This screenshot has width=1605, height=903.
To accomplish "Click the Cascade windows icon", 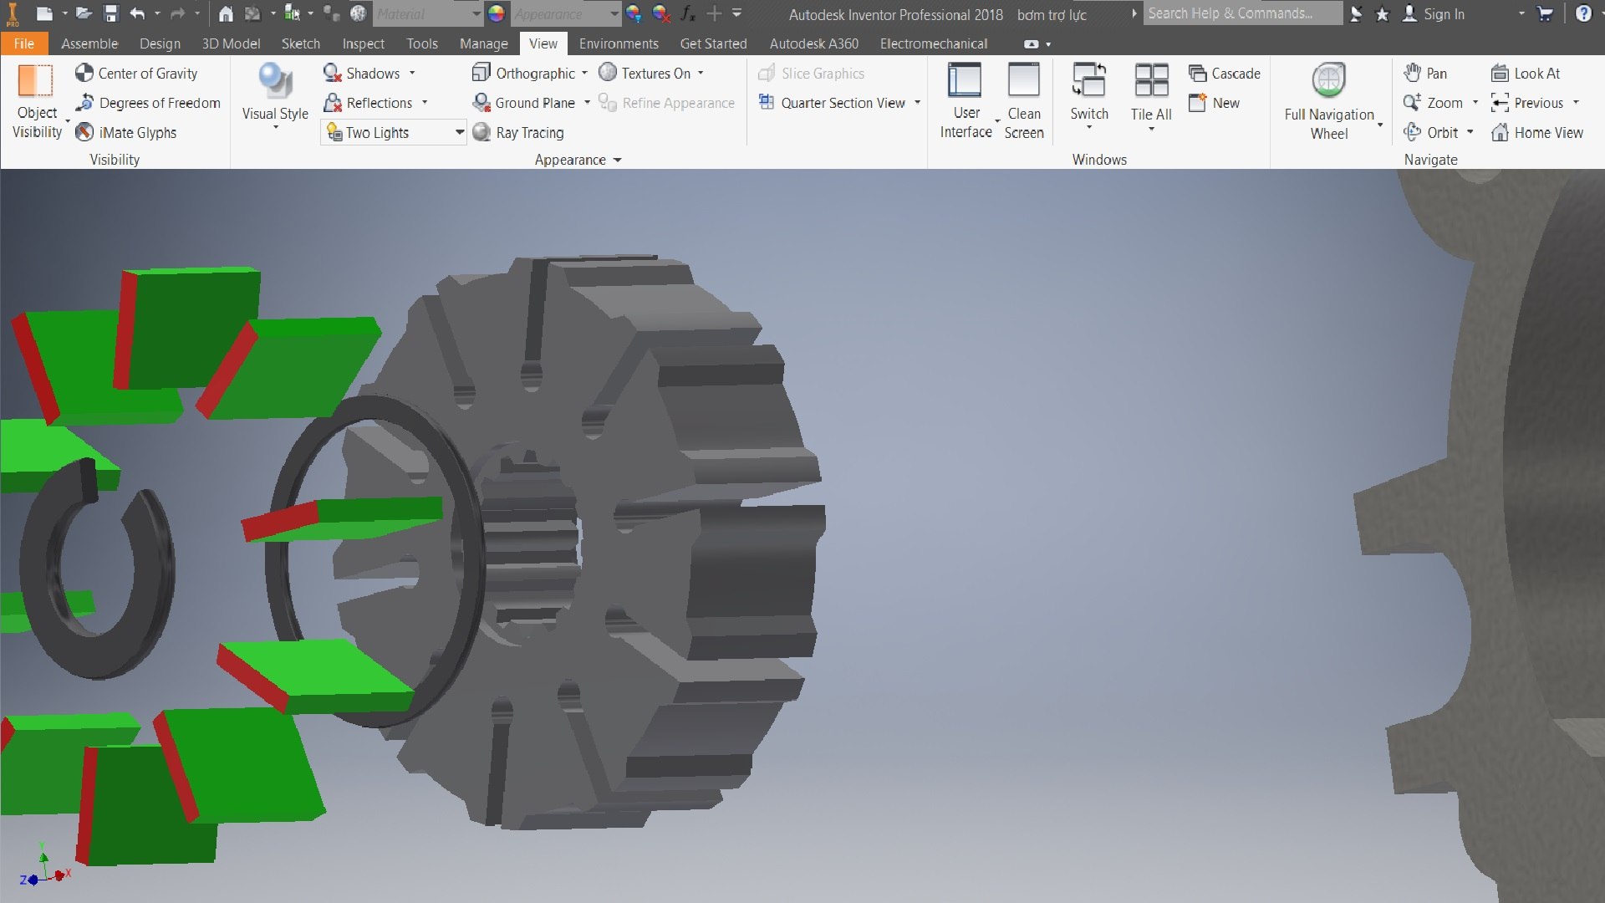I will pos(1197,74).
